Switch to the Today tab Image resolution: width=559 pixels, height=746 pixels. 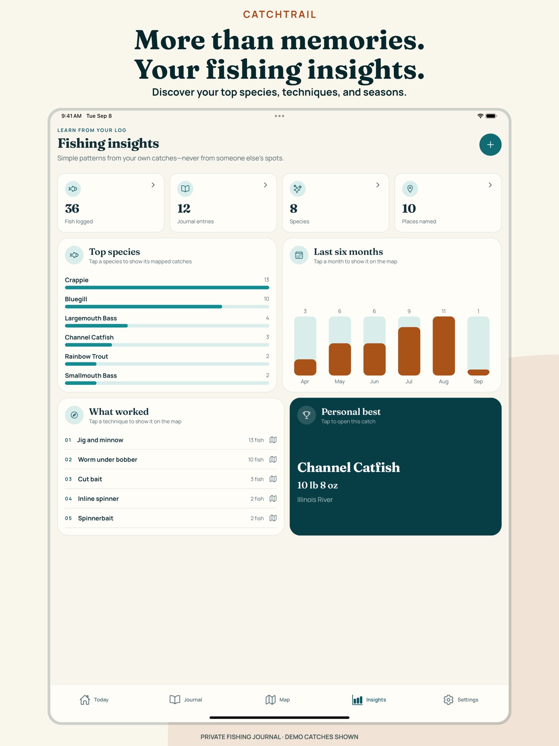click(x=94, y=700)
